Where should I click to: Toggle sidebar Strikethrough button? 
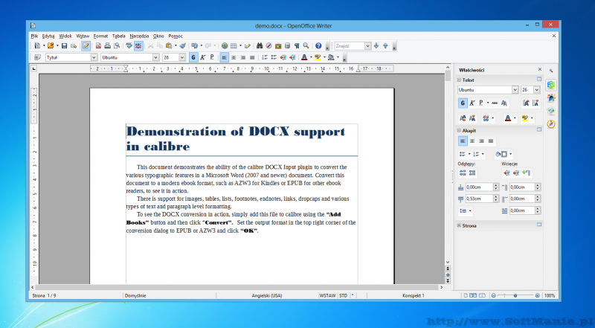pyautogui.click(x=495, y=103)
